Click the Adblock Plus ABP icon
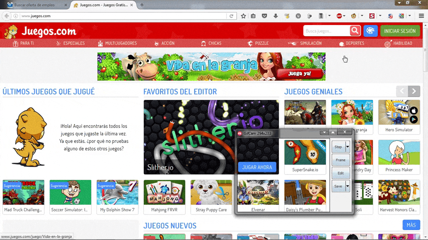 pos(339,16)
